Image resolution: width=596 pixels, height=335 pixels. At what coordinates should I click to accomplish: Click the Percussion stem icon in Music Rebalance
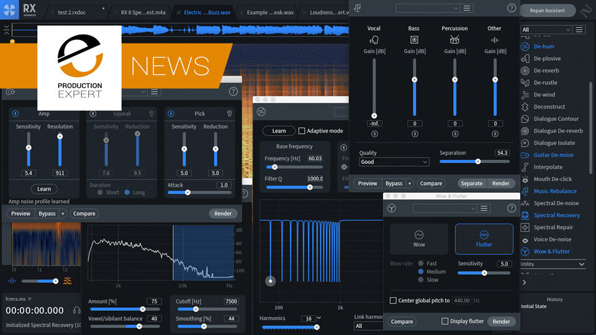pos(454,40)
